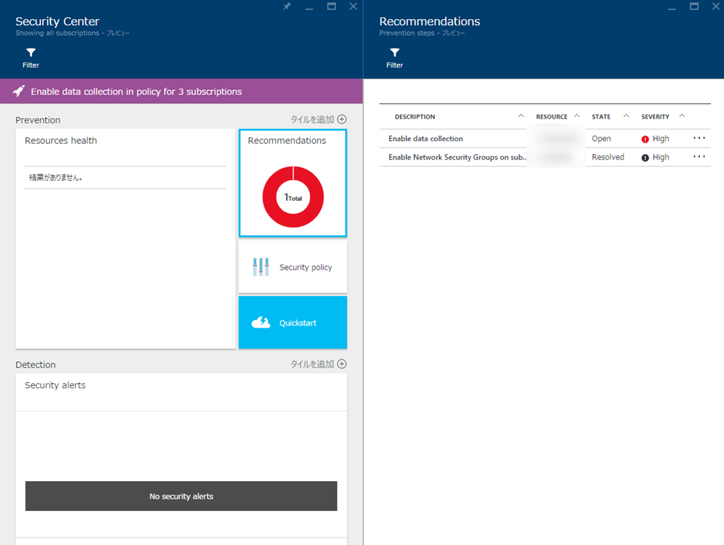Click the rocket icon in purple banner
Screen dimensions: 724x545
click(18, 91)
